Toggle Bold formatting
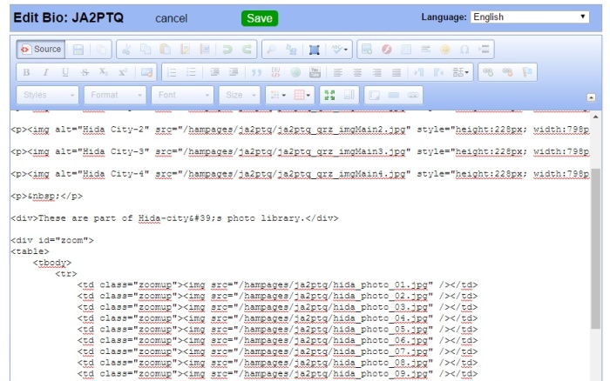610x381 pixels. click(x=26, y=72)
